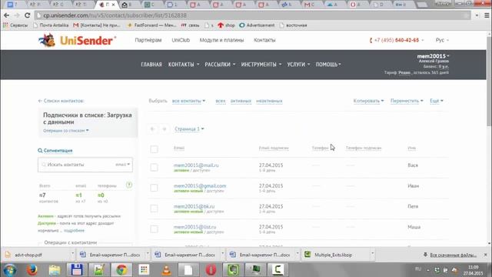Open Модули и плагины top link
Viewport: 492px width, 277px height.
click(x=221, y=40)
